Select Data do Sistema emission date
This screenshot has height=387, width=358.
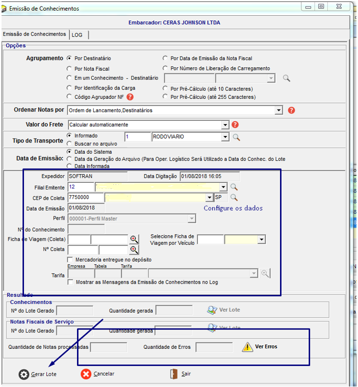click(x=69, y=152)
